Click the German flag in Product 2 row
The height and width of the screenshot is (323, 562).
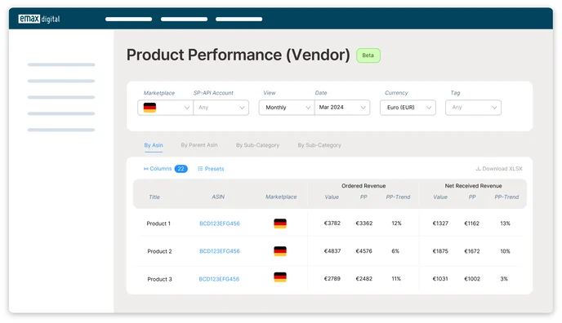pyautogui.click(x=280, y=251)
